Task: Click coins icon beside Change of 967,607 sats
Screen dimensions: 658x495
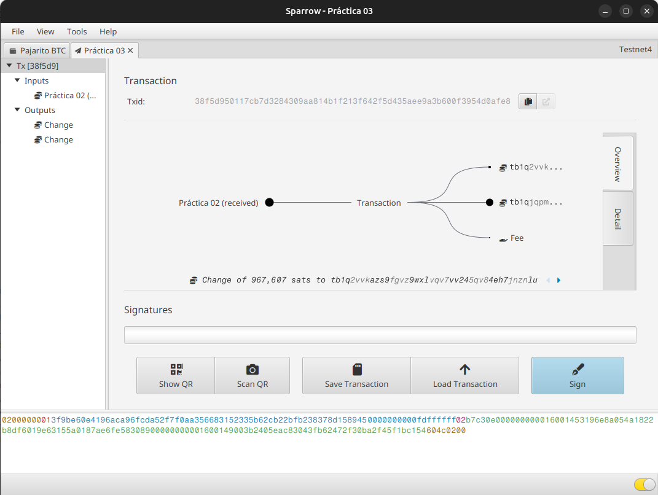Action: click(194, 280)
